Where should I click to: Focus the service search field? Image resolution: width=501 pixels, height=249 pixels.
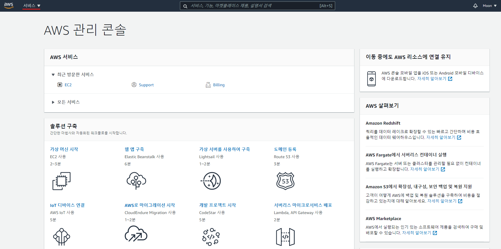tap(257, 6)
